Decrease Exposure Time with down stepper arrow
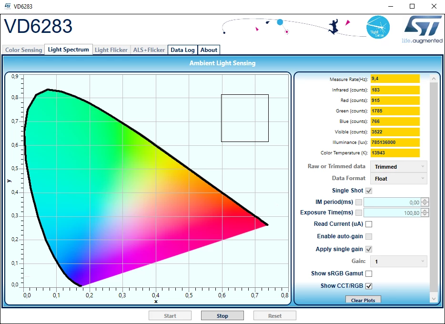This screenshot has width=445, height=324. (x=425, y=214)
